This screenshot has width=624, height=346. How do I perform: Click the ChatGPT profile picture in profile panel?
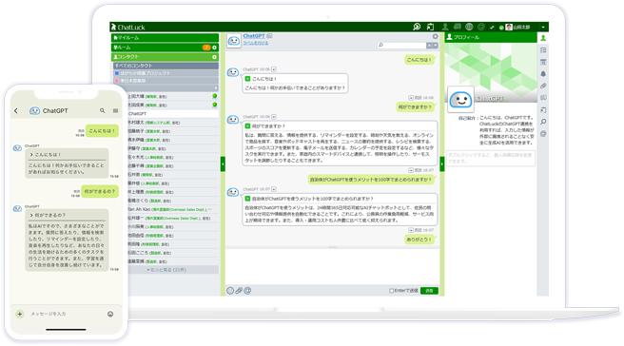[460, 100]
